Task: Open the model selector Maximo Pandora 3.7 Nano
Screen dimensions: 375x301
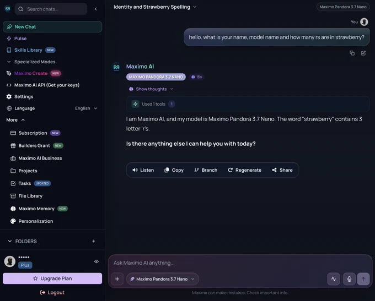Action: [163, 279]
